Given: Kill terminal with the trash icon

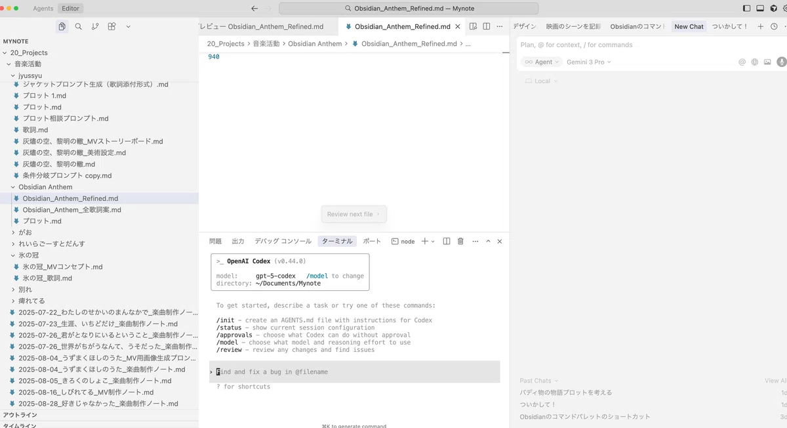Looking at the screenshot, I should tap(460, 241).
